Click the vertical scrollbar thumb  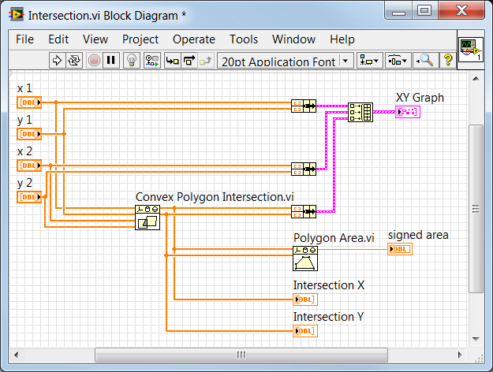(476, 209)
